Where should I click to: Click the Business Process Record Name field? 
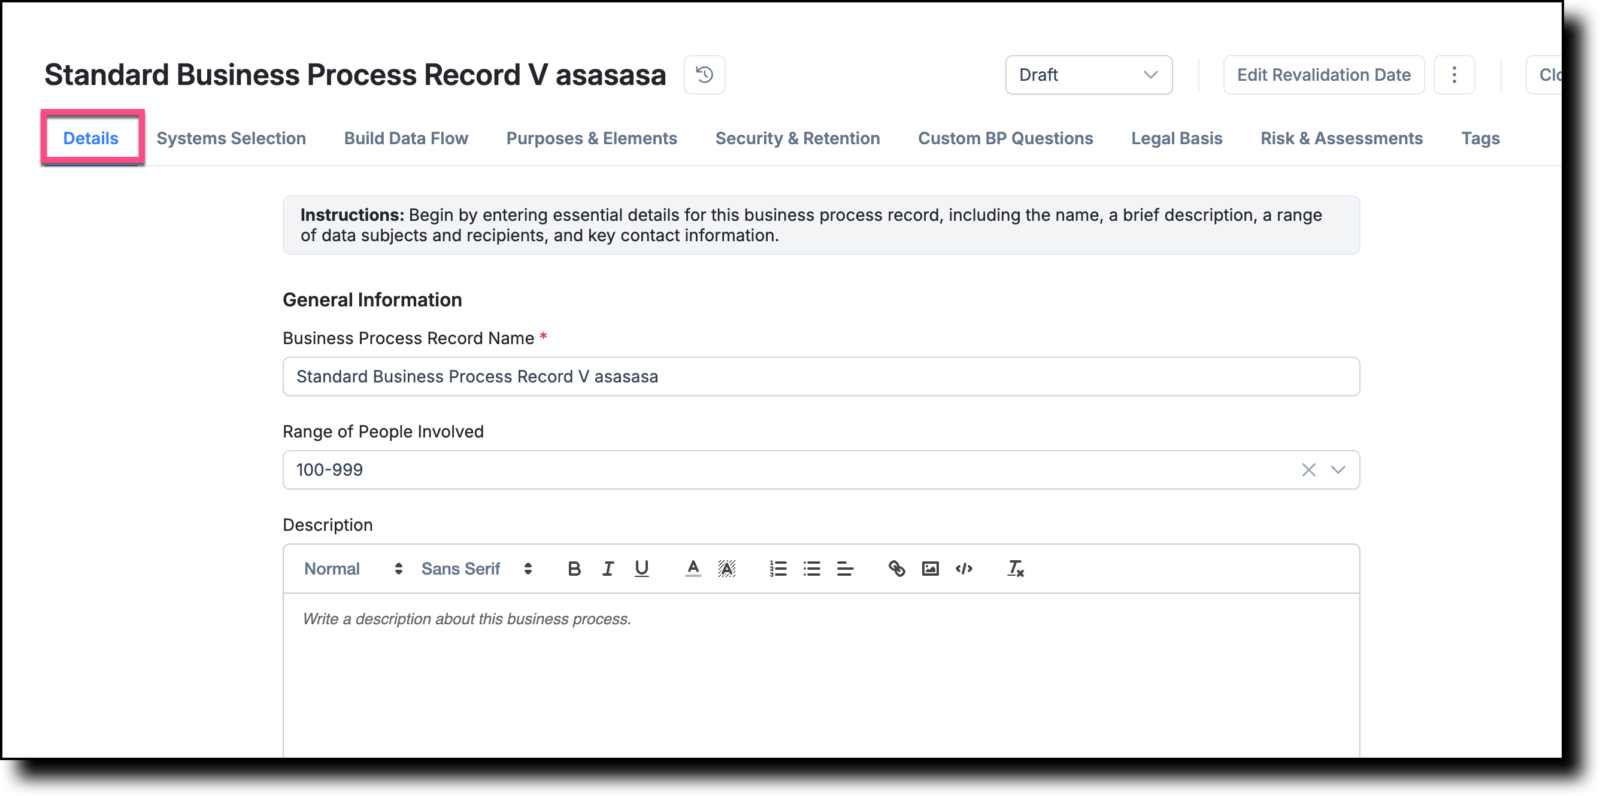pyautogui.click(x=820, y=376)
